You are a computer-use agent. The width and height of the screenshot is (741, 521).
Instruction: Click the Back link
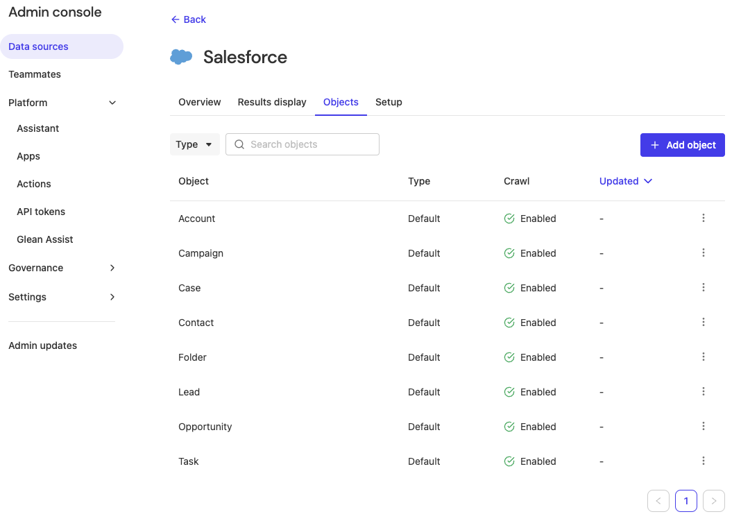[x=188, y=19]
